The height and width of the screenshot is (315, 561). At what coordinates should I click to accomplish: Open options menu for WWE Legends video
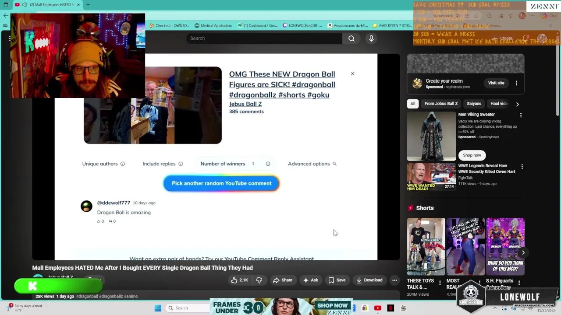click(522, 167)
